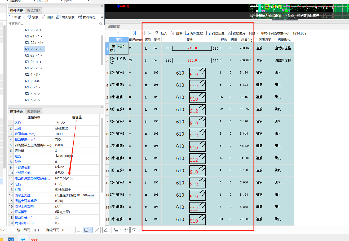The image size is (349, 241).
Task: Go to last rebar row
Action: click(134, 33)
